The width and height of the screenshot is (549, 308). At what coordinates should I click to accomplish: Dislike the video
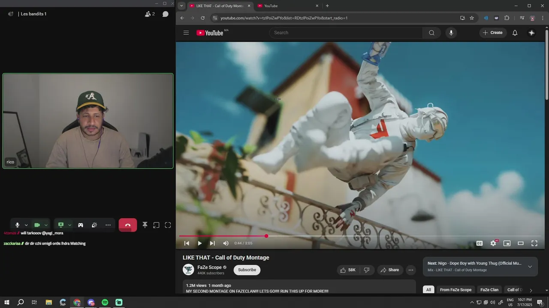click(x=367, y=270)
